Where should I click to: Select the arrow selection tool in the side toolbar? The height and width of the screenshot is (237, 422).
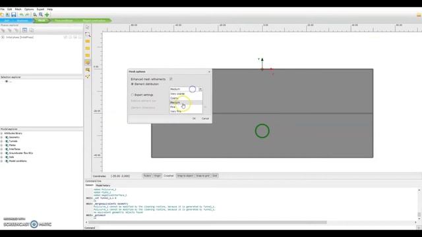pyautogui.click(x=88, y=28)
